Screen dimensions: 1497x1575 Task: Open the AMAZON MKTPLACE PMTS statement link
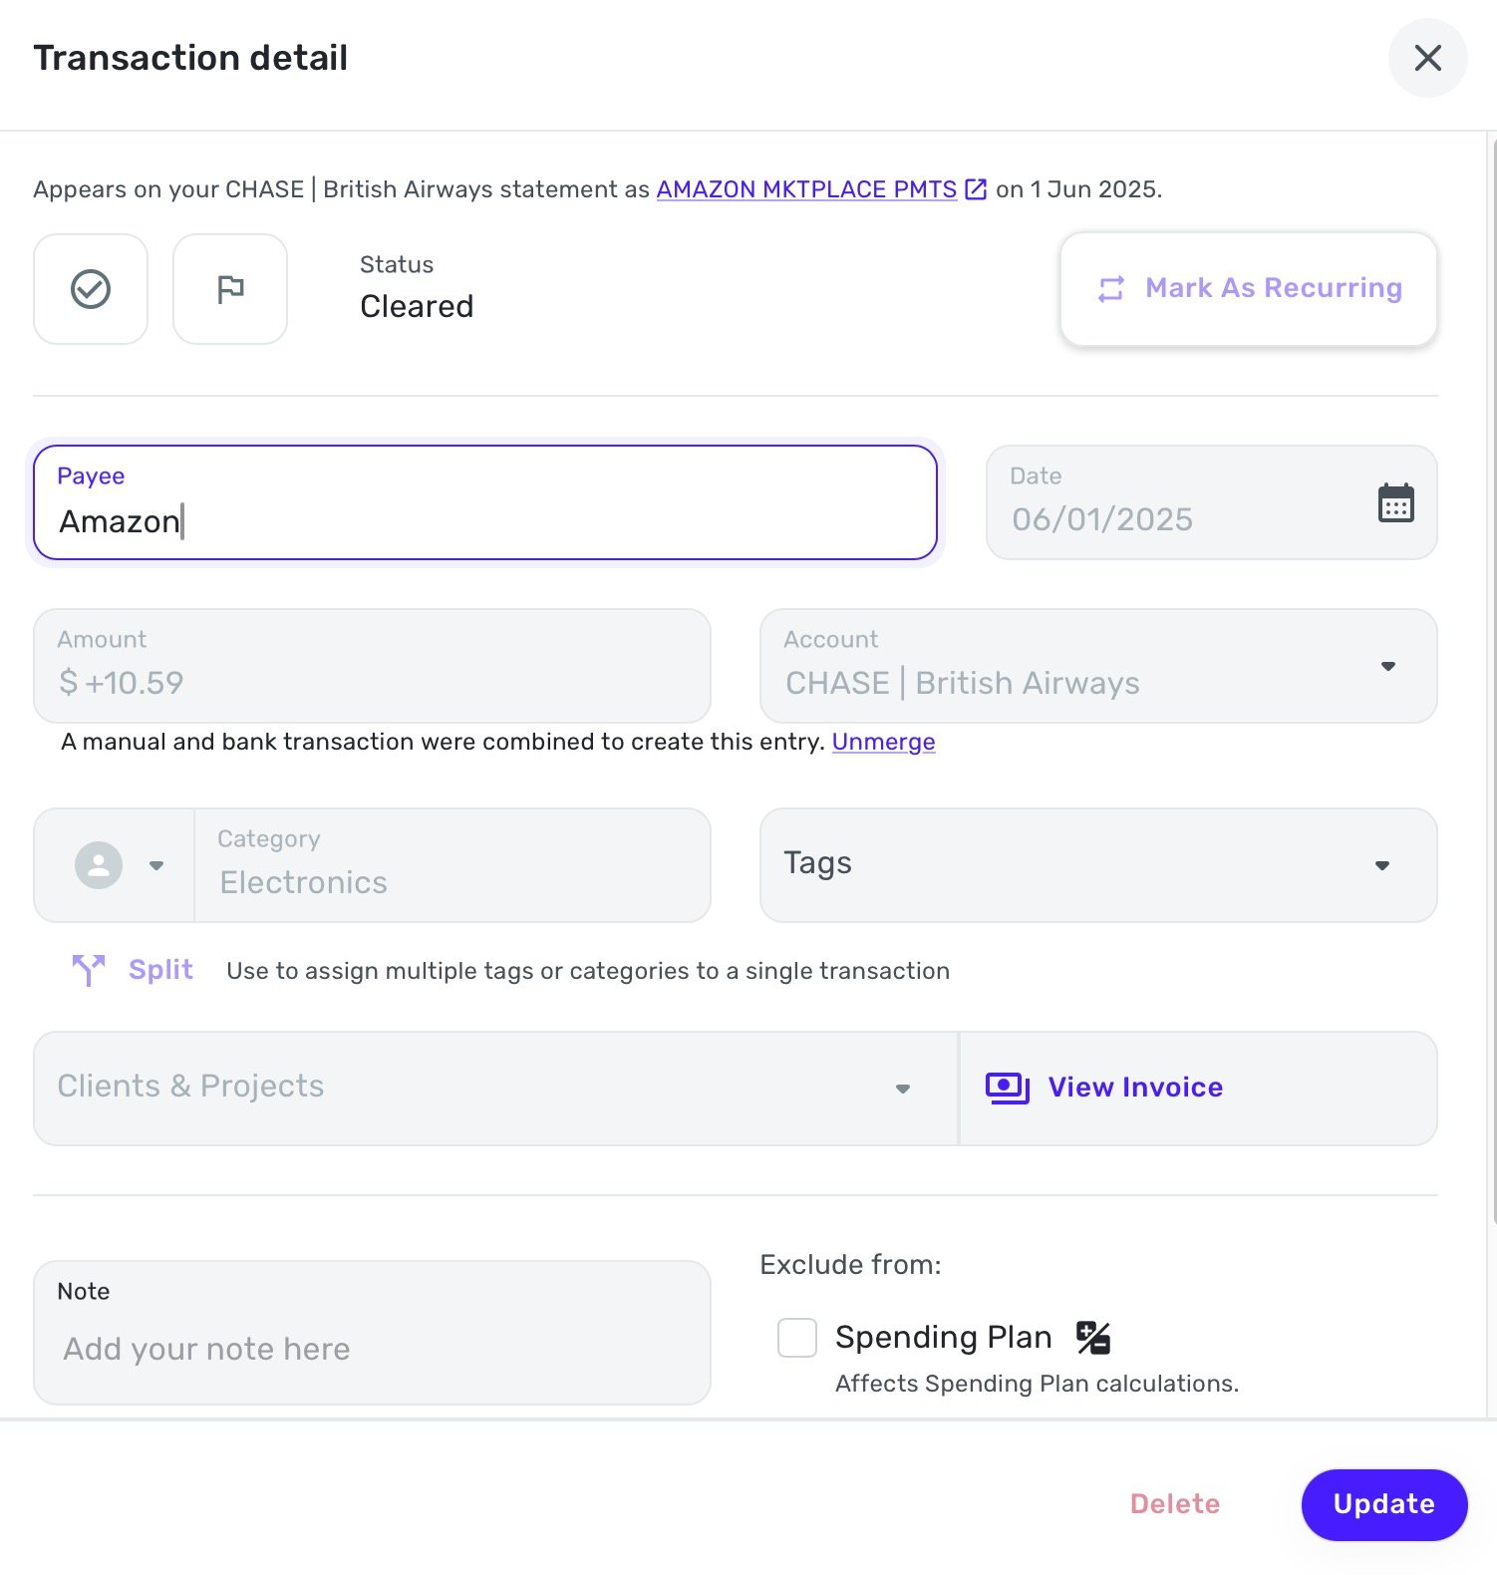[x=806, y=189]
